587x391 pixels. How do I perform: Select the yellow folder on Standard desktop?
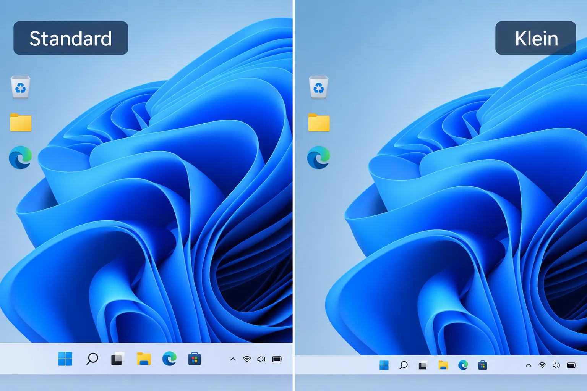21,123
